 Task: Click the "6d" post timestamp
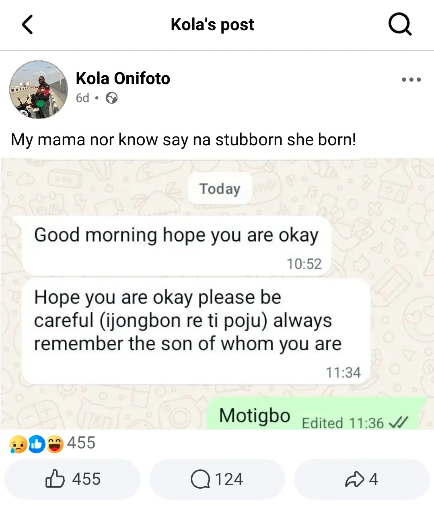click(82, 98)
